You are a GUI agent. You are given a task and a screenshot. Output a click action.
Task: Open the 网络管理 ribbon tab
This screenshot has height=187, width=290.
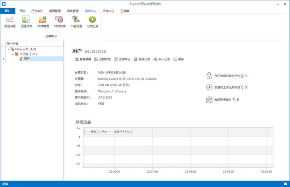coord(73,10)
